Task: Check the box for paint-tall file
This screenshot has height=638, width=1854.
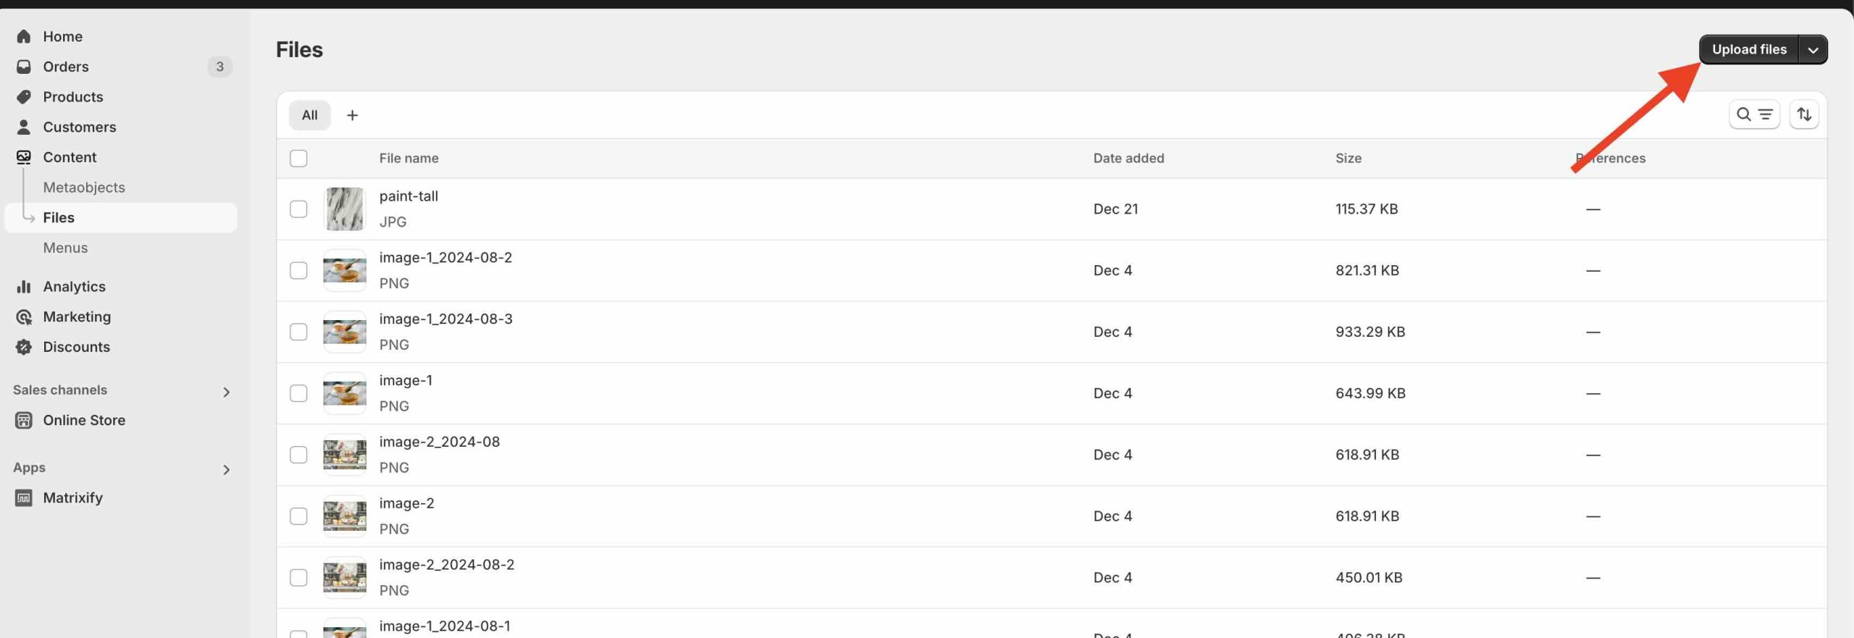Action: pos(298,209)
